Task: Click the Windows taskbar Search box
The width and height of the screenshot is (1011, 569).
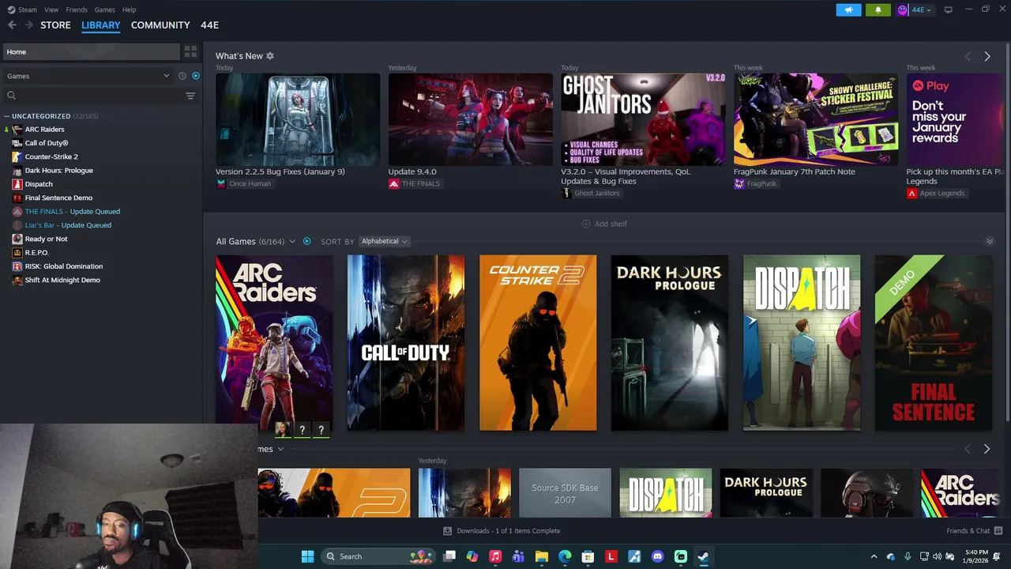Action: coord(379,556)
